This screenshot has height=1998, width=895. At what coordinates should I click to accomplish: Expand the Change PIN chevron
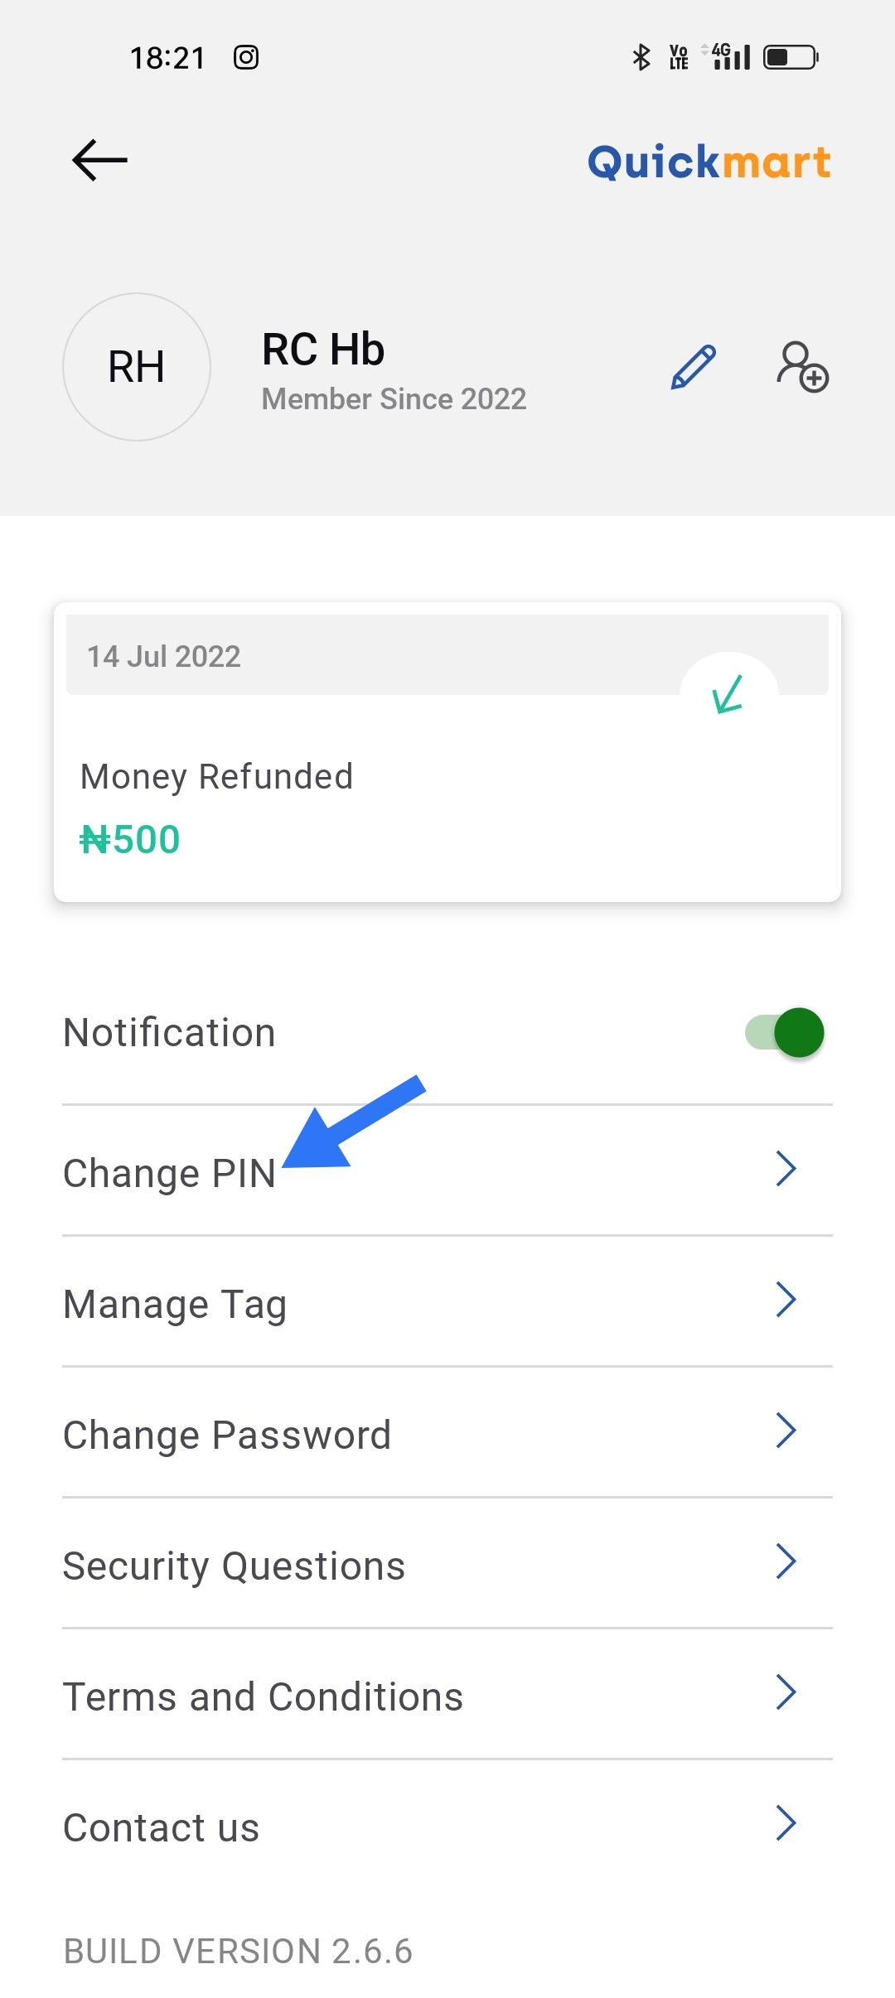786,1169
